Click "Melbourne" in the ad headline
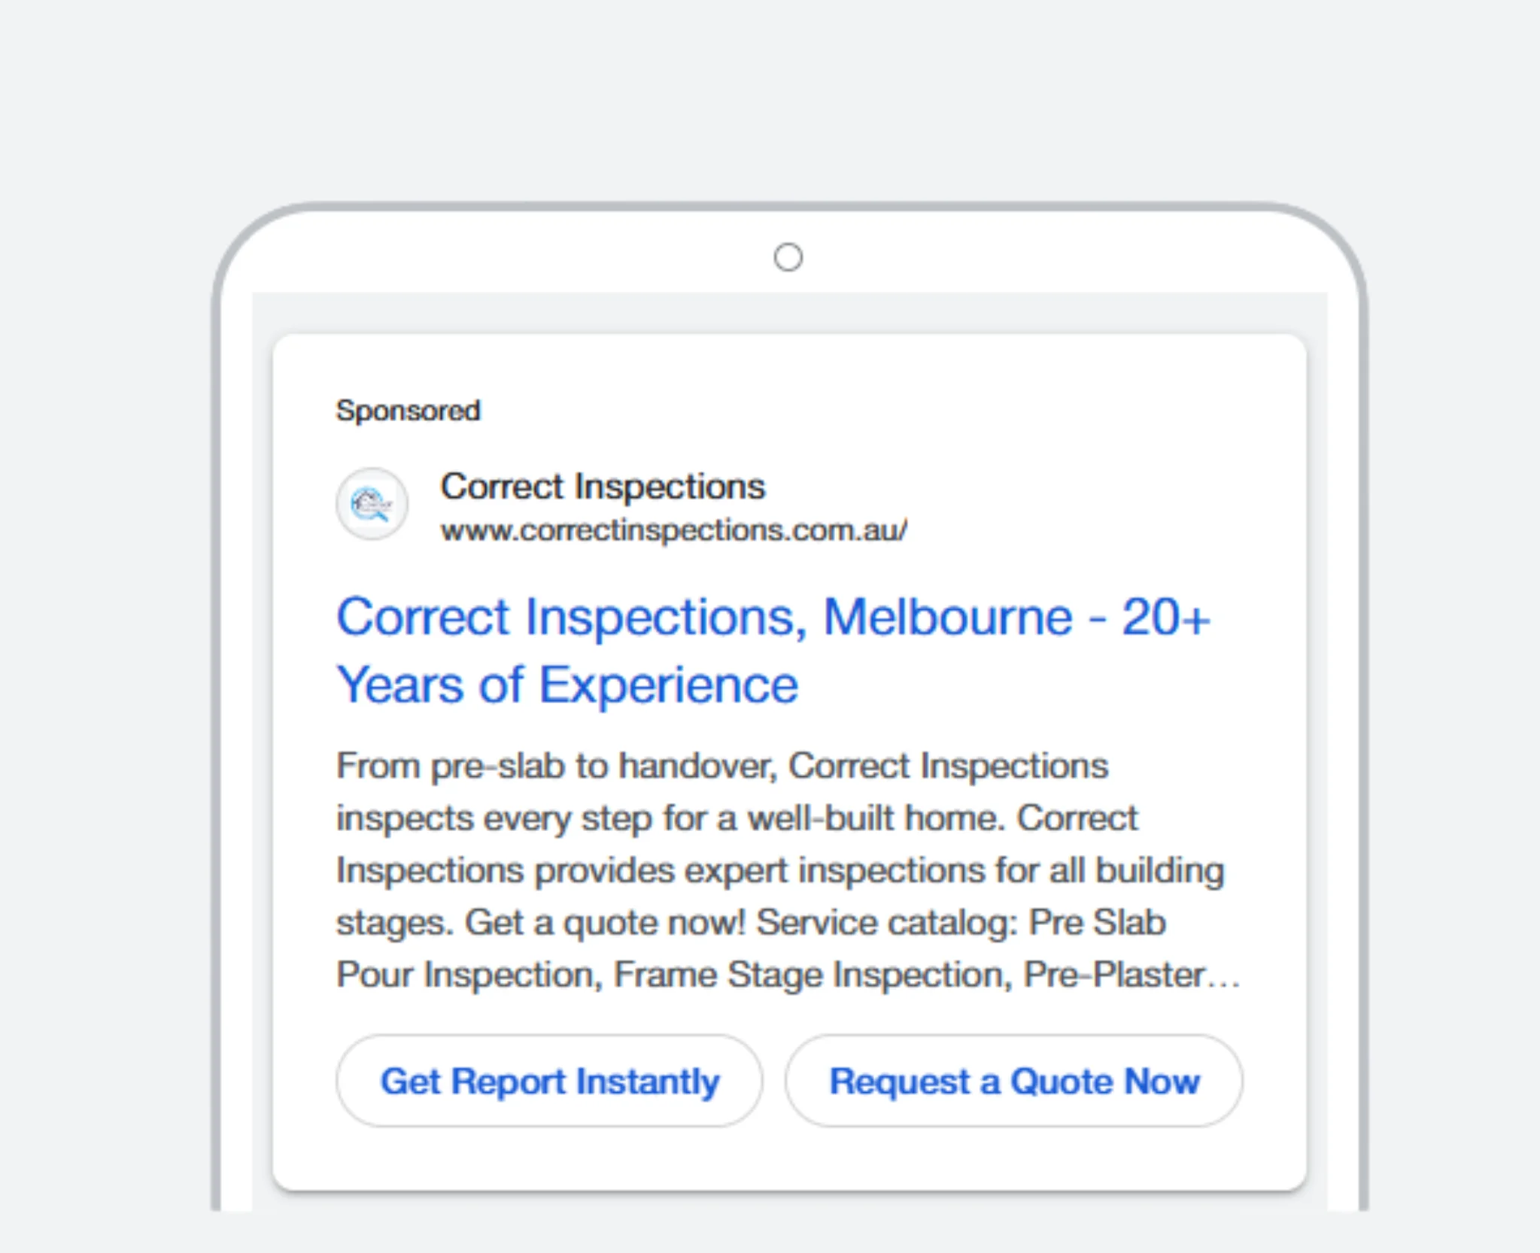This screenshot has height=1253, width=1540. coord(947,617)
